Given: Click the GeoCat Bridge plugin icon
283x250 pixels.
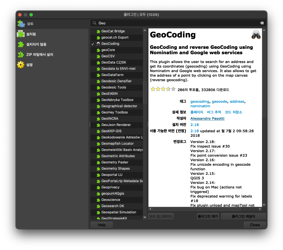Looking at the screenshot, I should pos(98,31).
